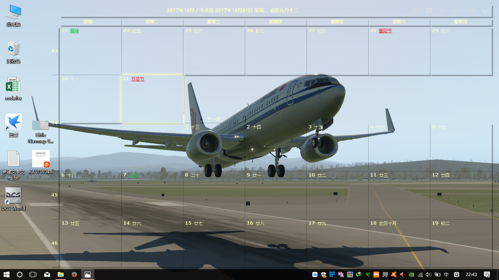Click the orange car tray icon
Screen dimensions: 499x280
point(376,275)
